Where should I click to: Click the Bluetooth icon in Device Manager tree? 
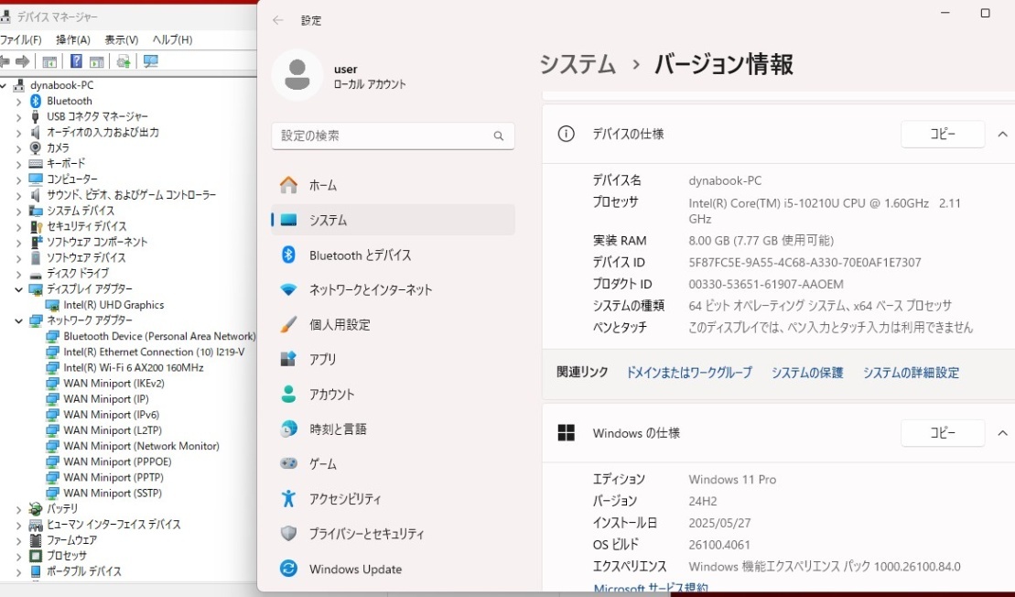tap(36, 101)
